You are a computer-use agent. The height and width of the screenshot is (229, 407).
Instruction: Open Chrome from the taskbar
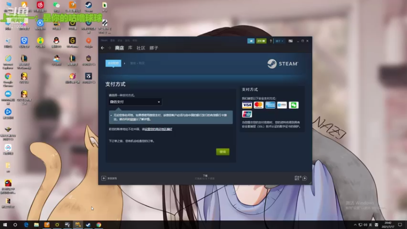point(99,225)
